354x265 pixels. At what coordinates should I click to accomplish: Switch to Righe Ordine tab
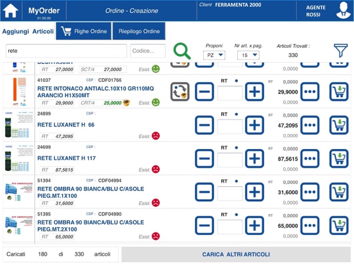pyautogui.click(x=84, y=31)
